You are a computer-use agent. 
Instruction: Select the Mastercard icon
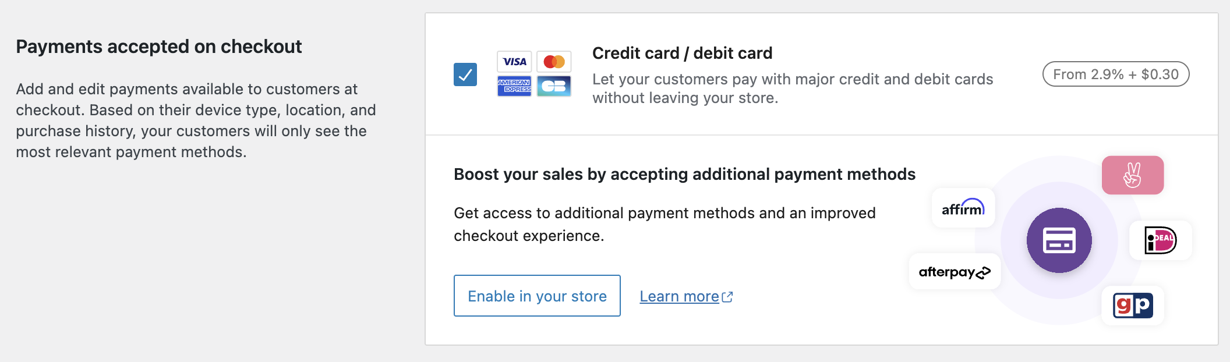[554, 61]
